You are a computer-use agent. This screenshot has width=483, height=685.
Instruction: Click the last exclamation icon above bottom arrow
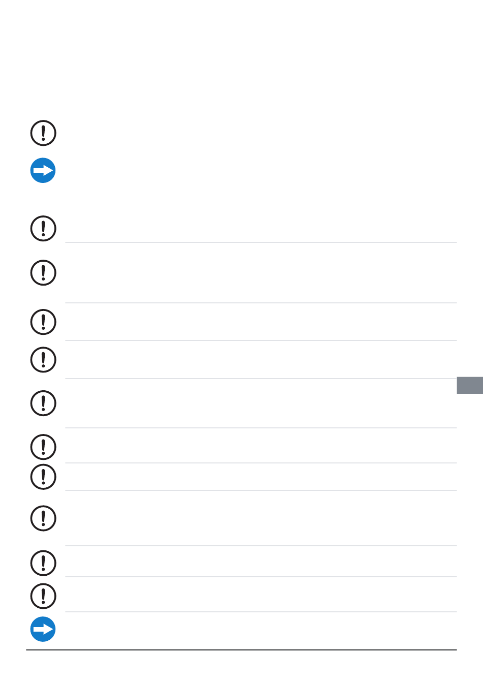(43, 596)
